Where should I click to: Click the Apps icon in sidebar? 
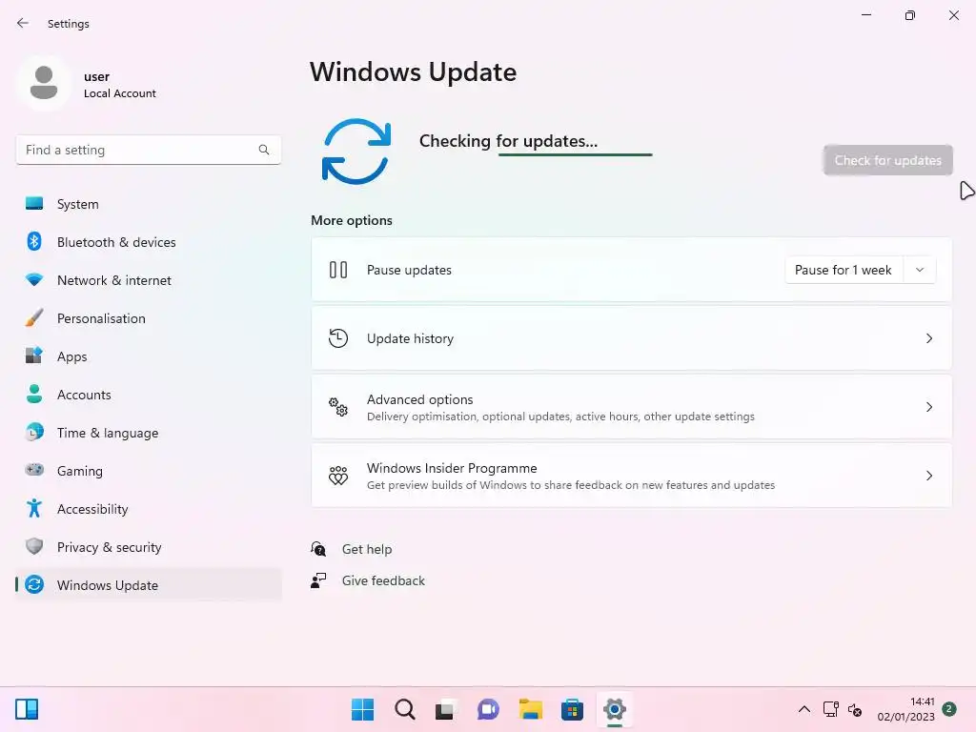(x=34, y=356)
